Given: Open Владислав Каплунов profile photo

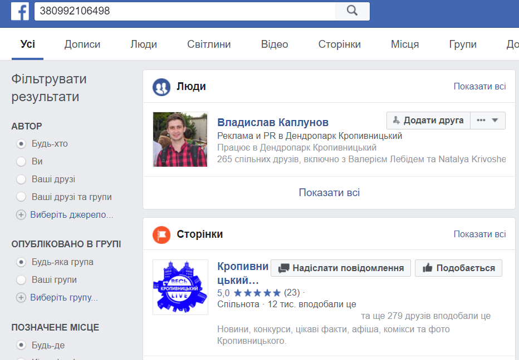Looking at the screenshot, I should click(x=180, y=139).
